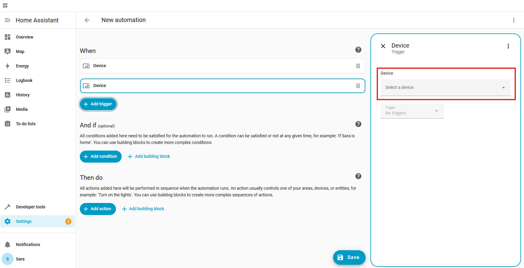Screen dimensions: 524x268
Task: Click the Media play icon
Action: [8, 109]
